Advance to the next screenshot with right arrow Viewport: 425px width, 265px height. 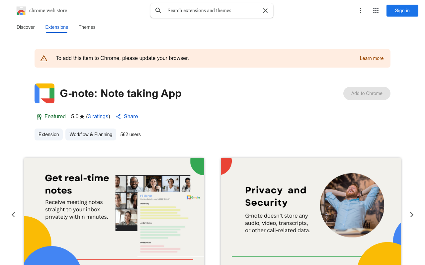[412, 215]
